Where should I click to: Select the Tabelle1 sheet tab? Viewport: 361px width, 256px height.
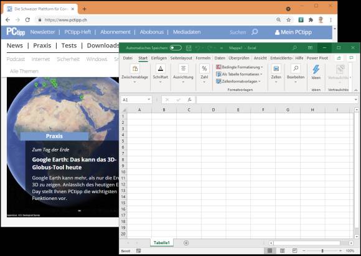point(161,243)
